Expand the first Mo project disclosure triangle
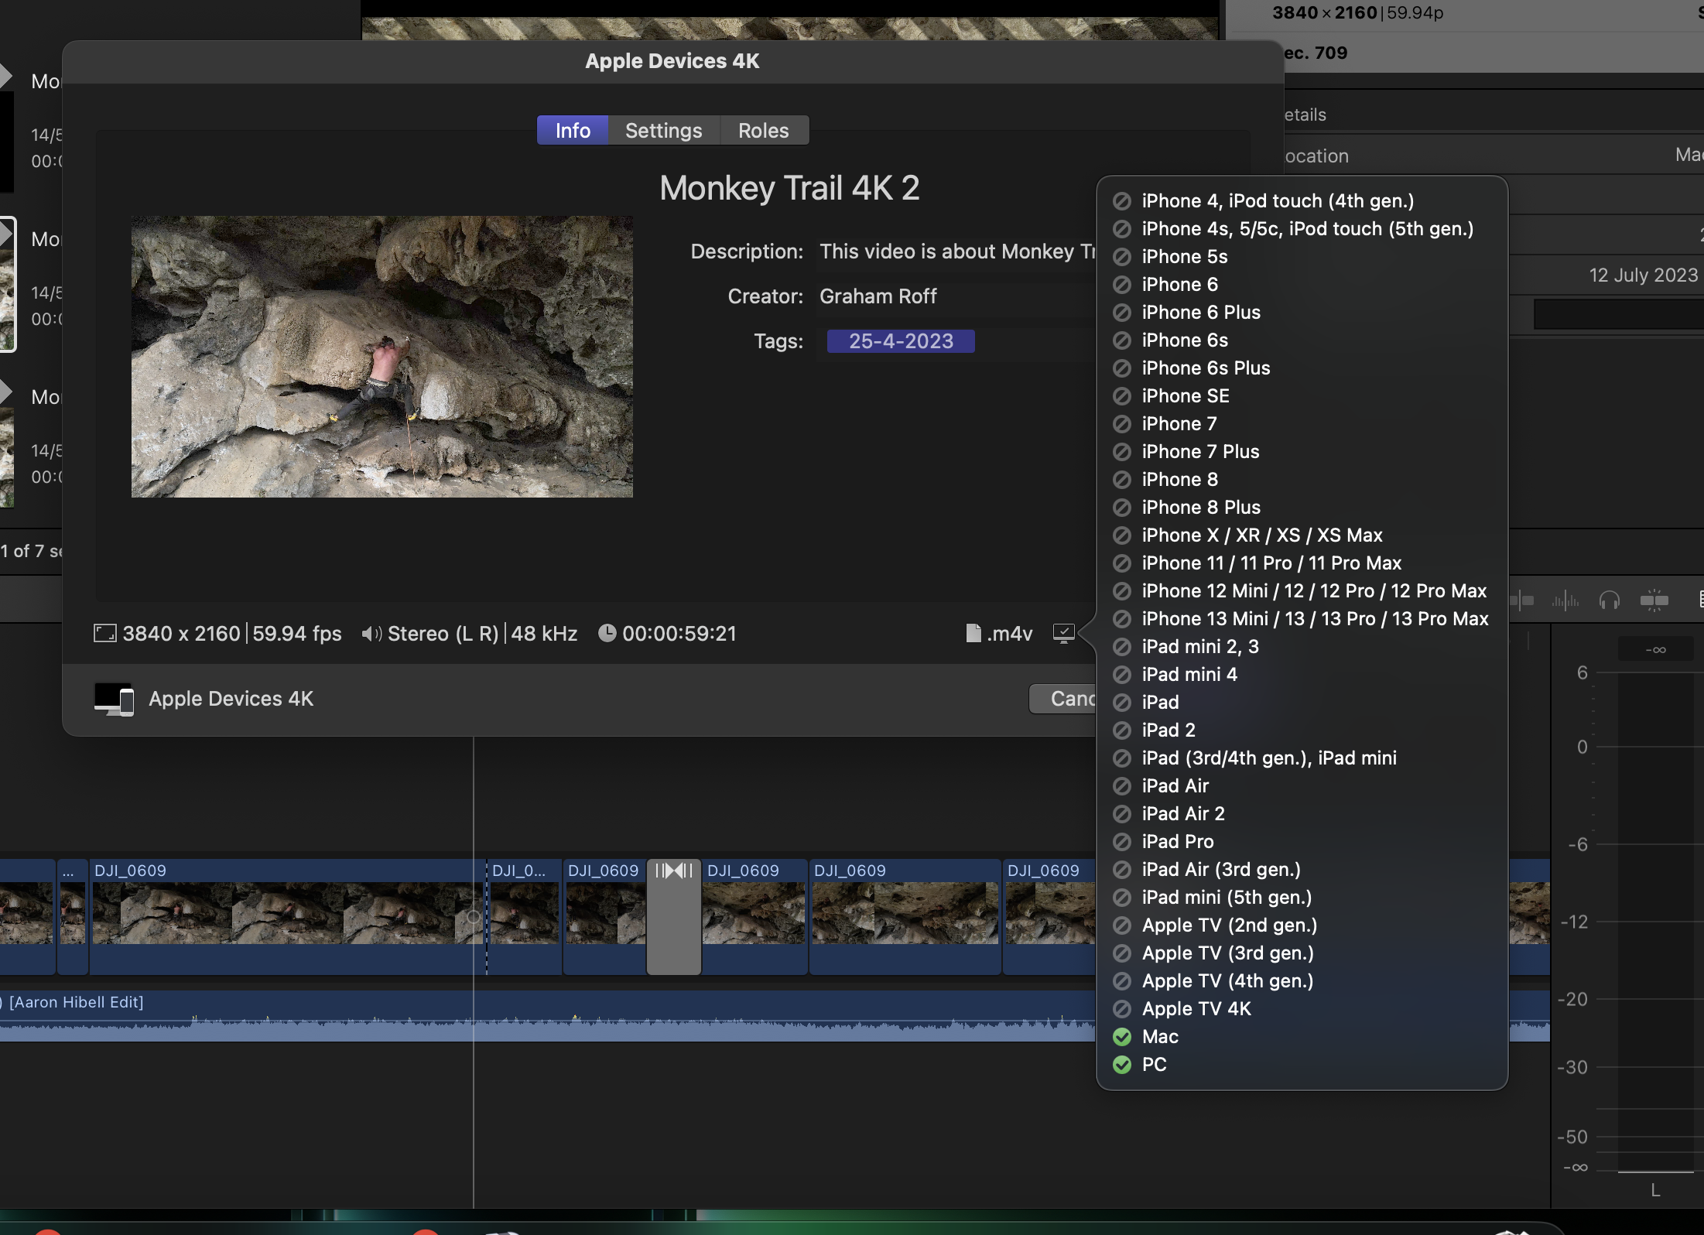Viewport: 1704px width, 1235px height. tap(5, 76)
